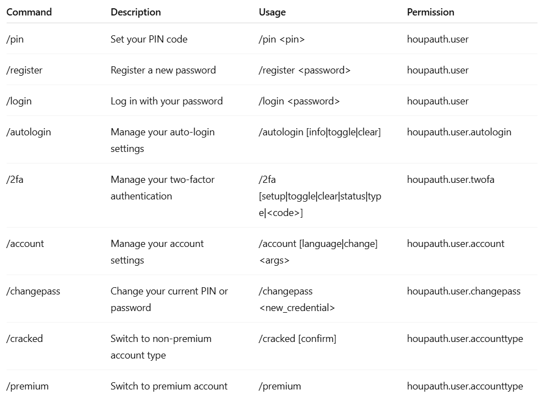Click the houpauth.user.changepass permission text

[x=463, y=291]
